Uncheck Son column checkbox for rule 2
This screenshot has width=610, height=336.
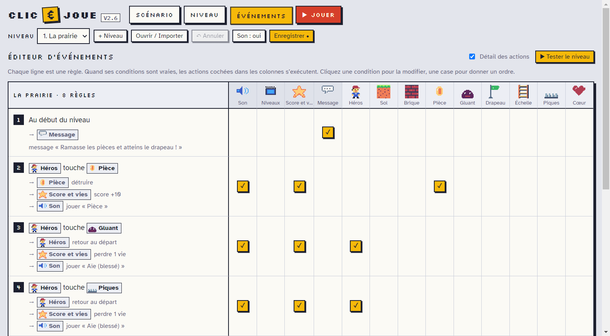tap(243, 186)
